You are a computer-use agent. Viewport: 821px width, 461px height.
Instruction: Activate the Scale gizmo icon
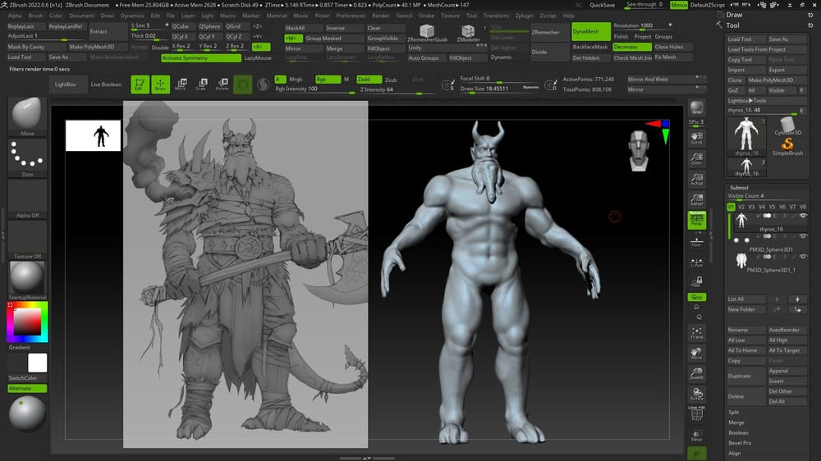click(202, 84)
